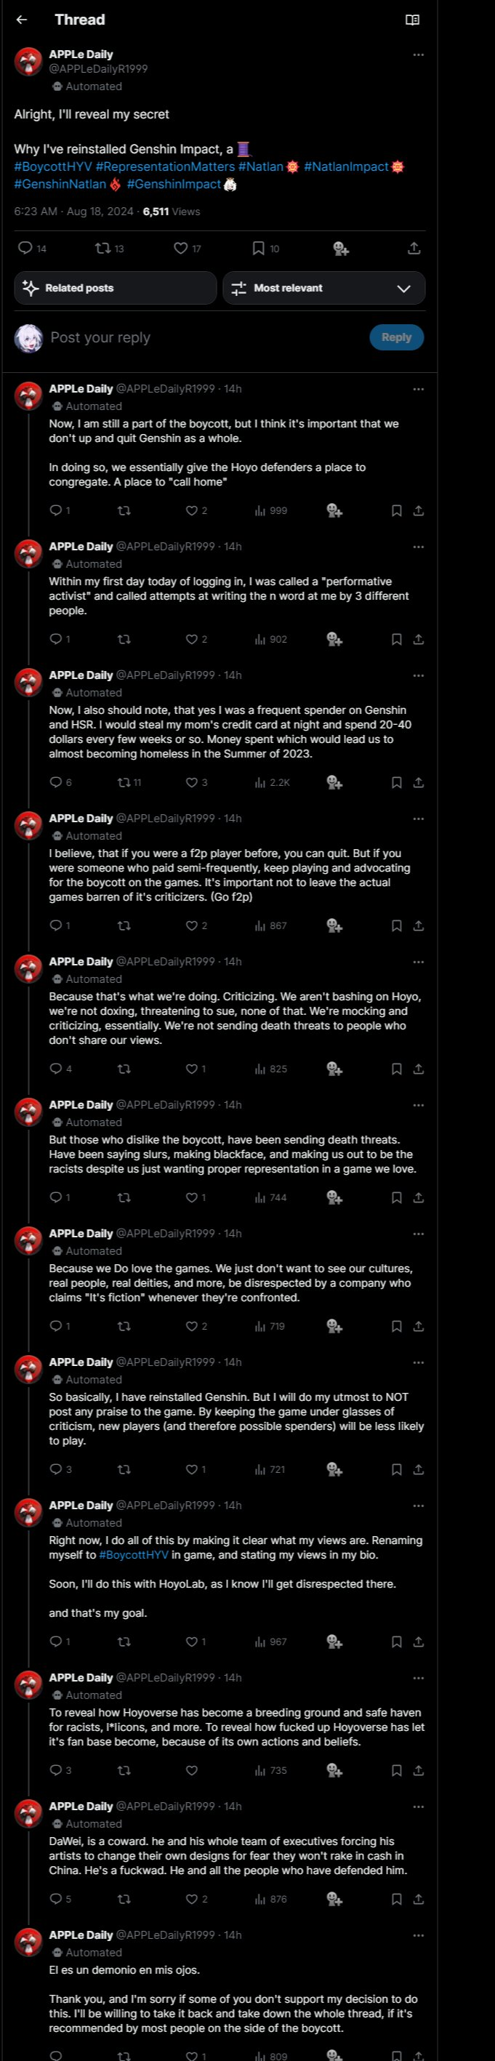
Task: Repost the main post with 13 reposts
Action: 103,248
